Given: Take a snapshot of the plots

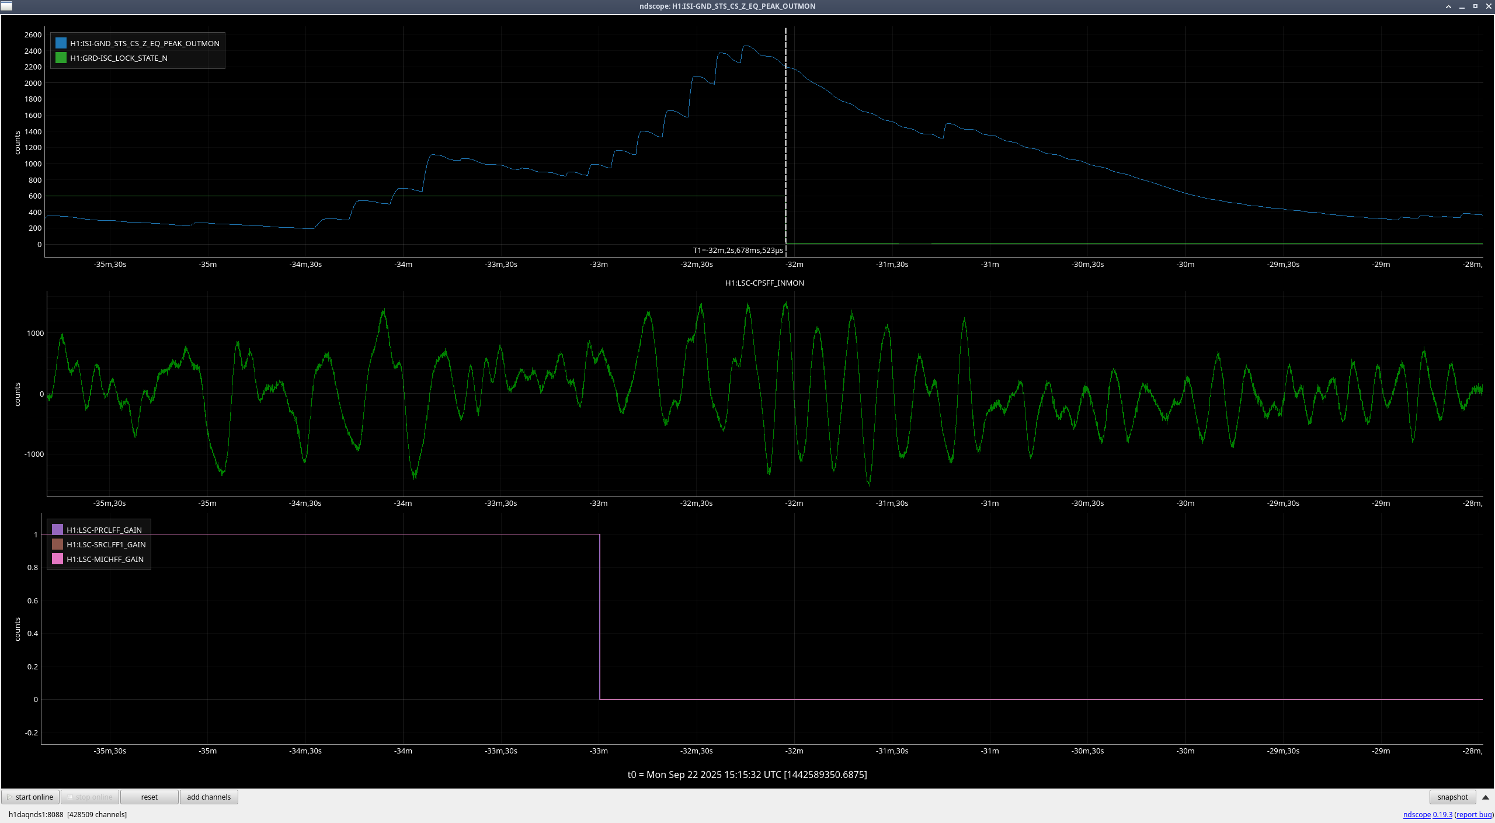Looking at the screenshot, I should (x=1452, y=797).
